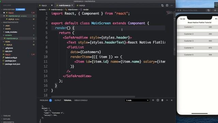Click the 'data={Customers}' code line
The width and height of the screenshot is (218, 123).
[x=85, y=52]
